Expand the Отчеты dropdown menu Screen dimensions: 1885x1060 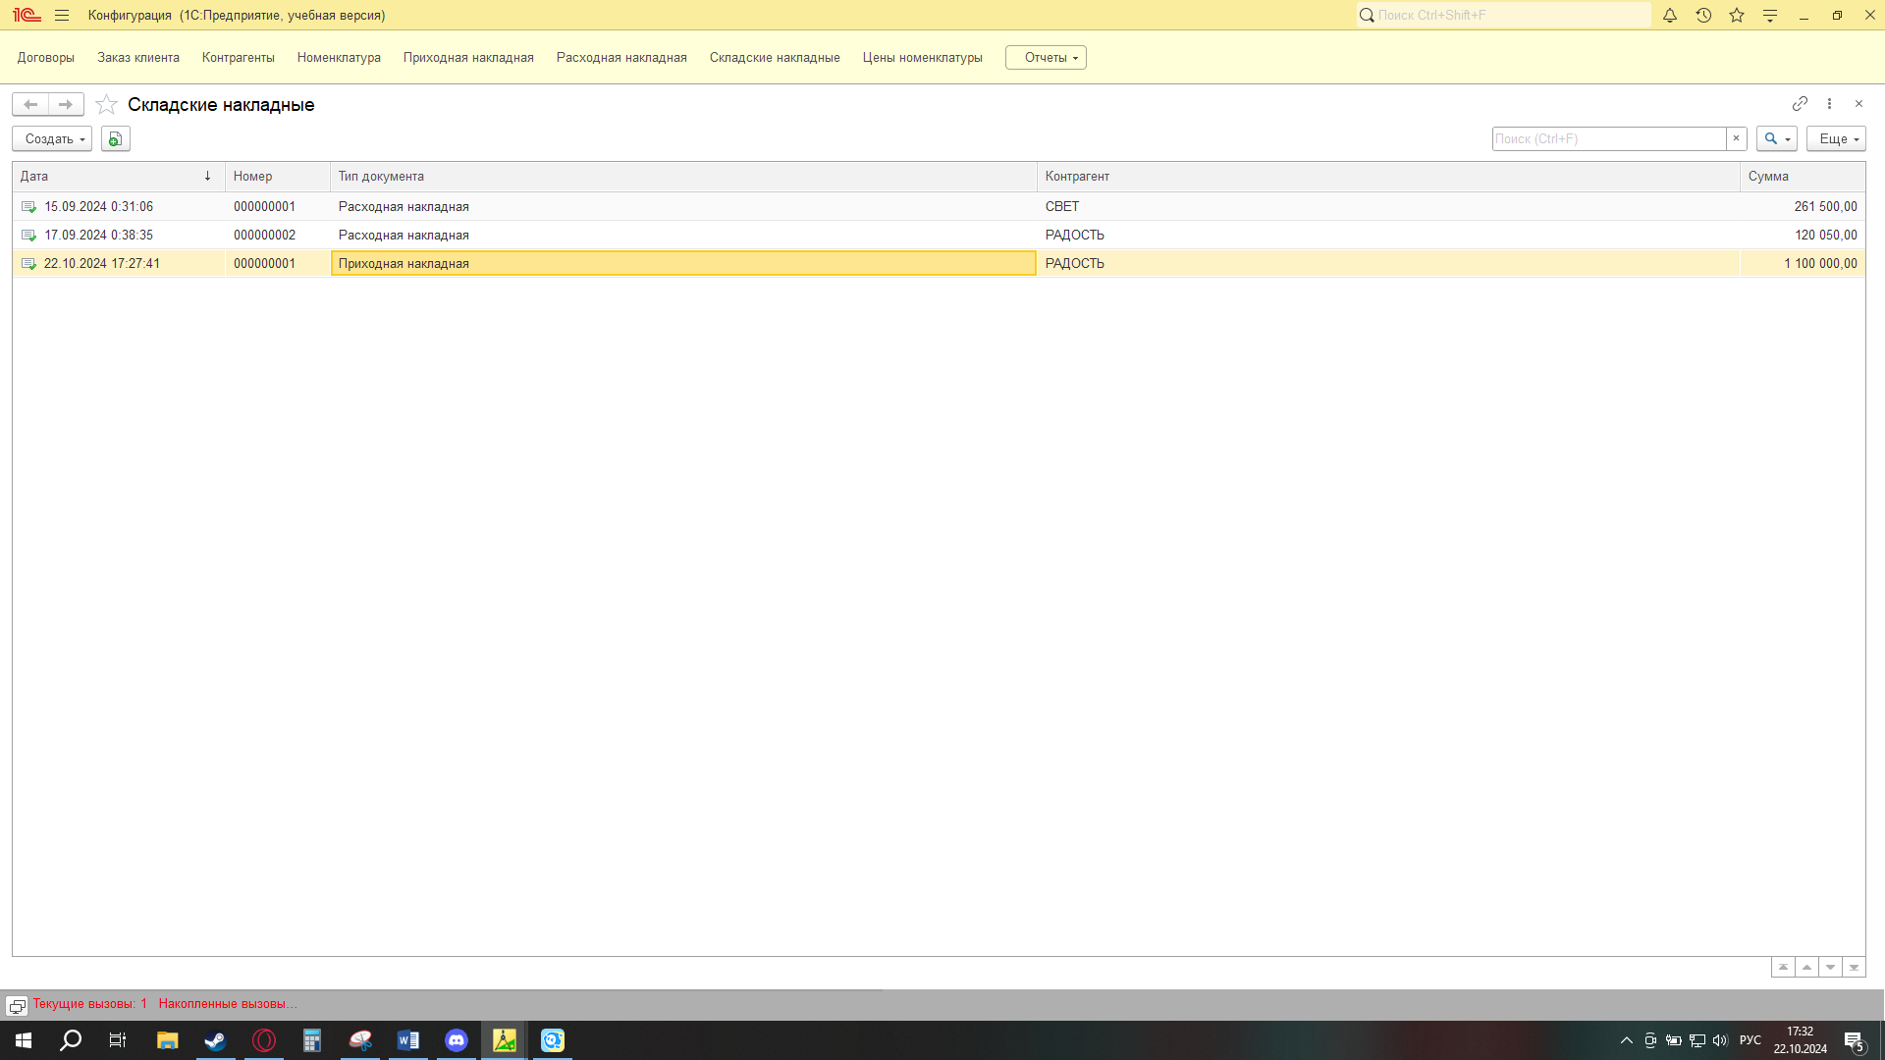point(1046,57)
